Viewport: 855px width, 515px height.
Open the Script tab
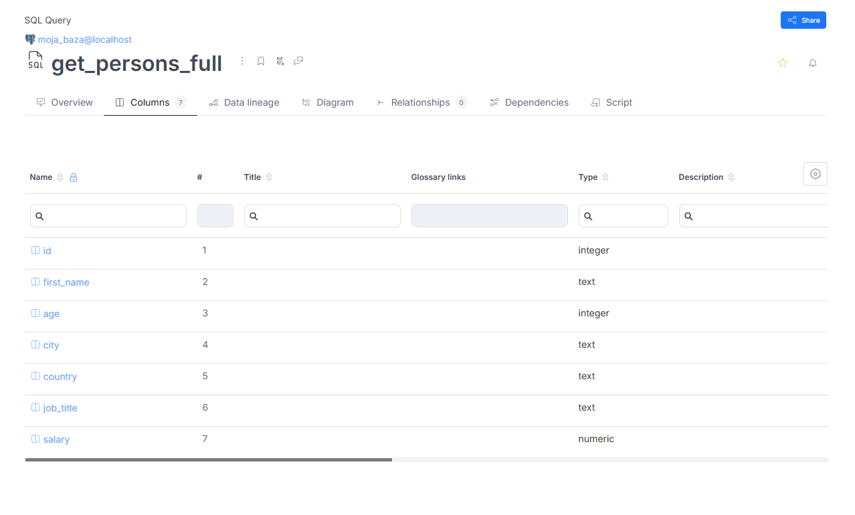[611, 102]
